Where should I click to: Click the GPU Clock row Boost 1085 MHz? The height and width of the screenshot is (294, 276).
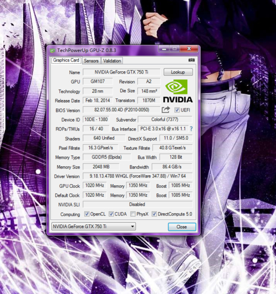click(181, 186)
